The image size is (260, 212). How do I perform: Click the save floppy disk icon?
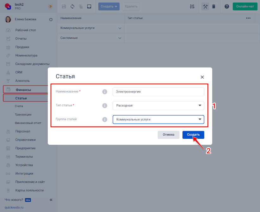tap(64, 6)
